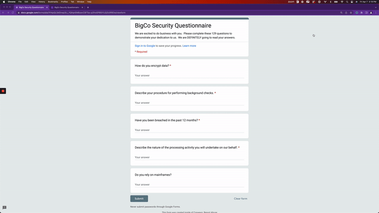This screenshot has height=213, width=379.
Task: Click the zoom magnifier icon in address bar
Action: [341, 13]
